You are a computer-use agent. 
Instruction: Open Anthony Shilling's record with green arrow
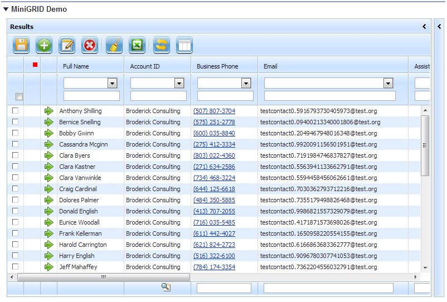coord(49,111)
